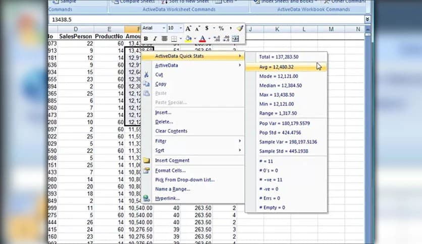Image resolution: width=422 pixels, height=244 pixels.
Task: Click Pop Var = 180,179.5579 stat
Action: (286, 124)
